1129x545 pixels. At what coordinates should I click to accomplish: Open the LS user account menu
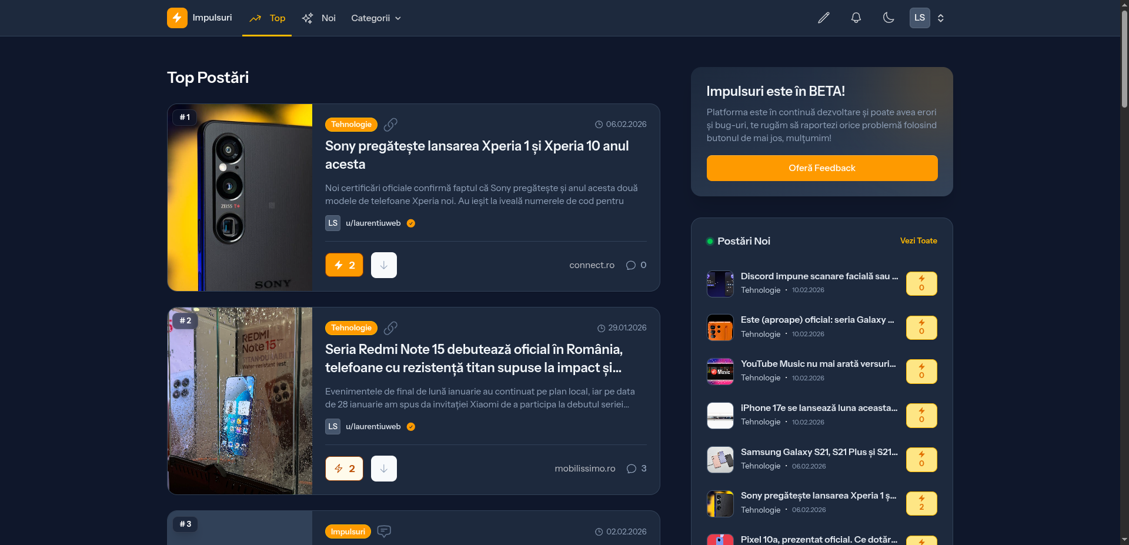920,18
